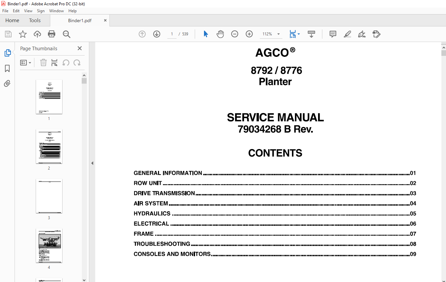Click the page number input field

172,34
